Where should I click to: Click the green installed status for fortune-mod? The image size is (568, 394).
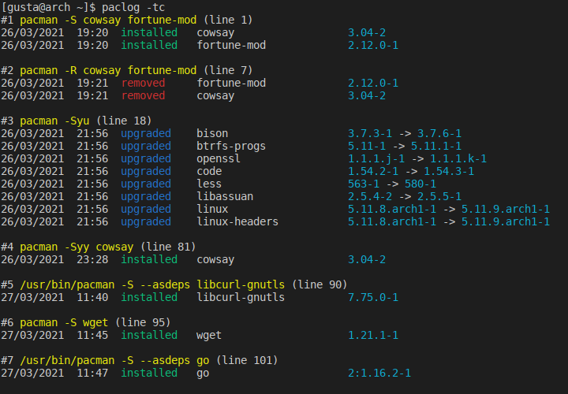pos(149,45)
